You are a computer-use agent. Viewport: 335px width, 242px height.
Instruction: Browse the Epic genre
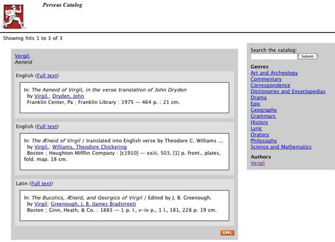click(x=256, y=104)
